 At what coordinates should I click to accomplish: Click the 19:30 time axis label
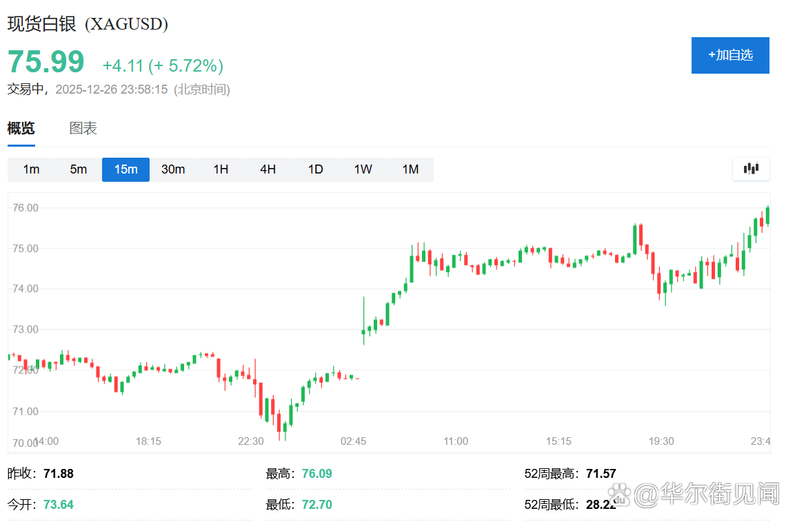661,441
